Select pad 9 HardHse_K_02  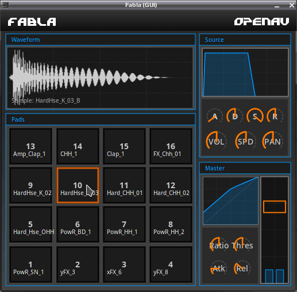(30, 185)
